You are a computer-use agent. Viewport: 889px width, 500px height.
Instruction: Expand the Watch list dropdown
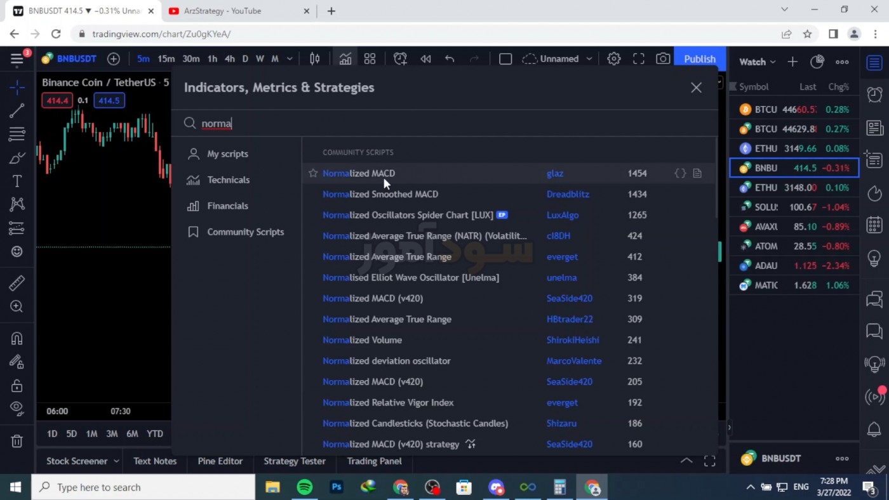[757, 62]
